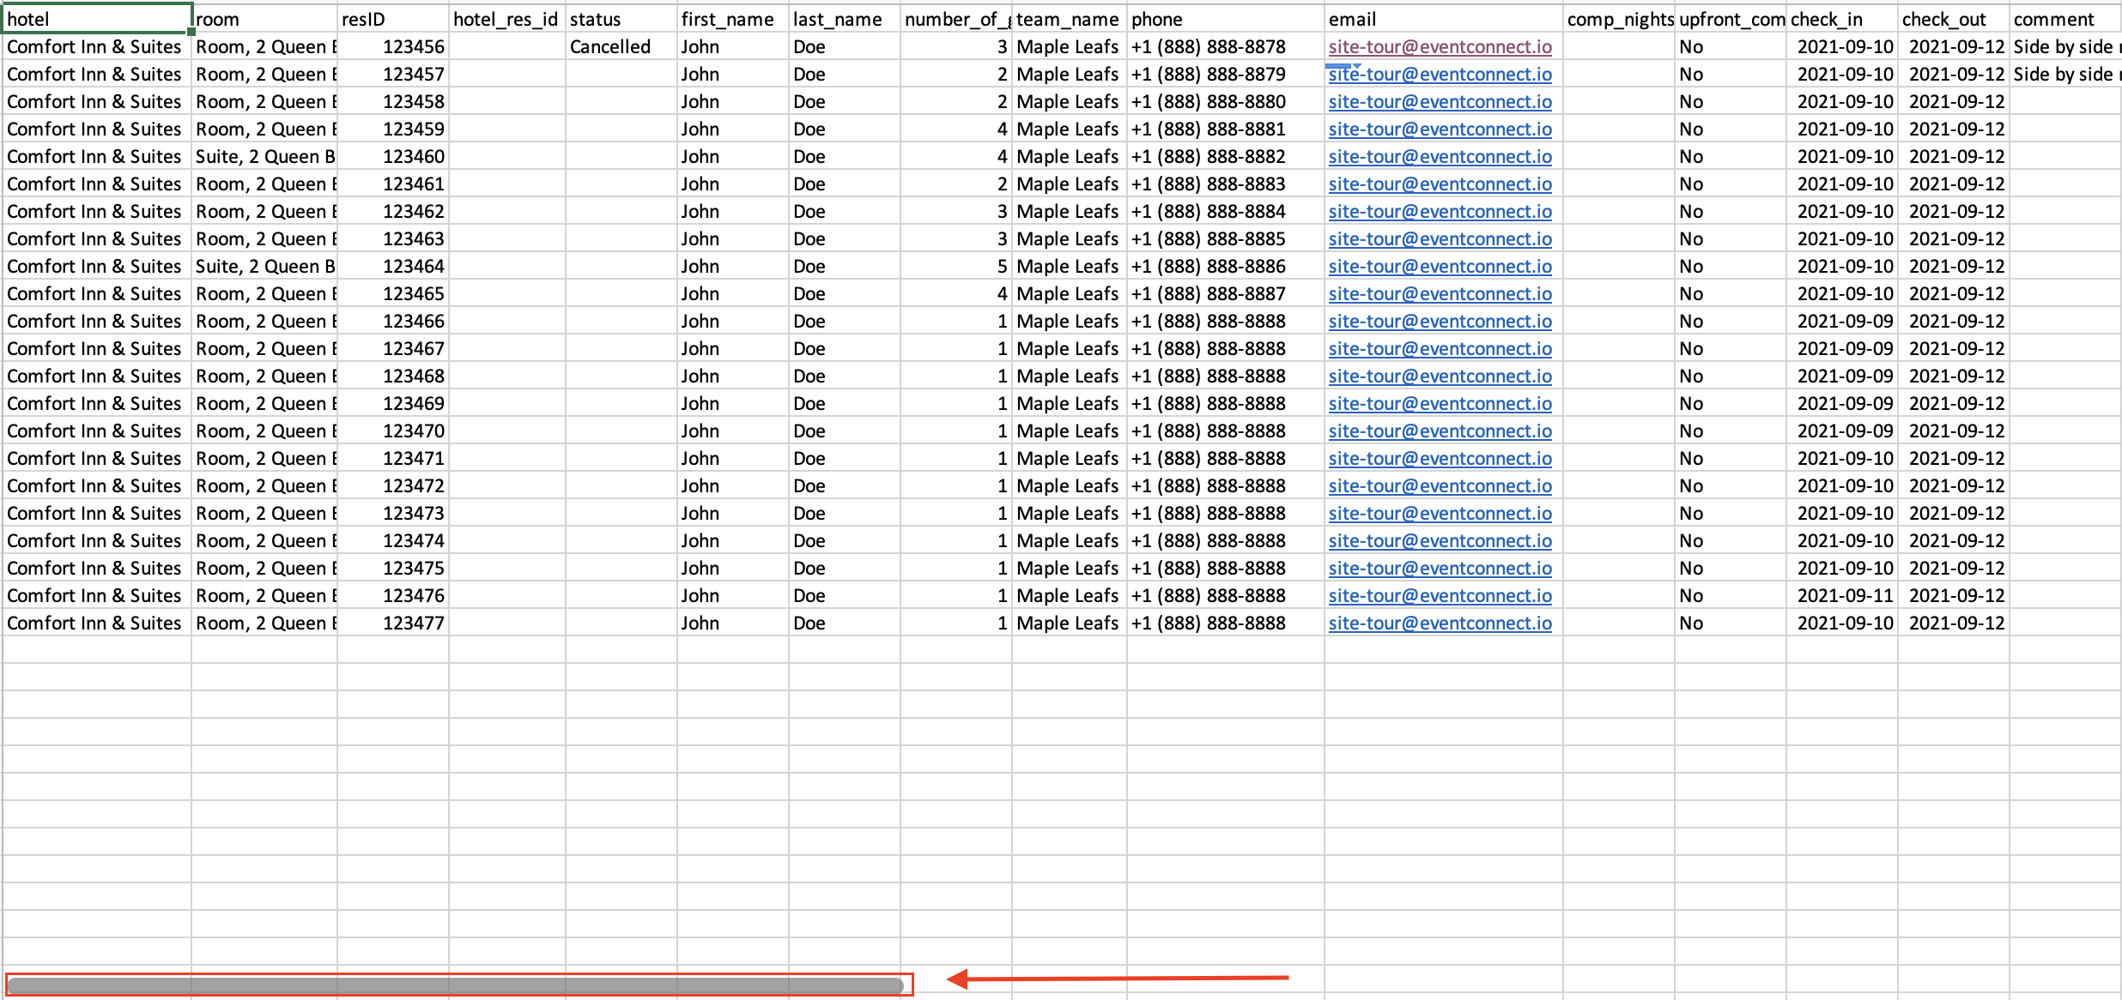This screenshot has width=2122, height=1000.
Task: Select the resID header cell
Action: [x=392, y=19]
